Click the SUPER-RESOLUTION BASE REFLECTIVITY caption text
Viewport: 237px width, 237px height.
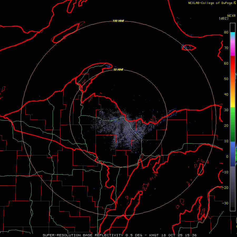coord(83,235)
